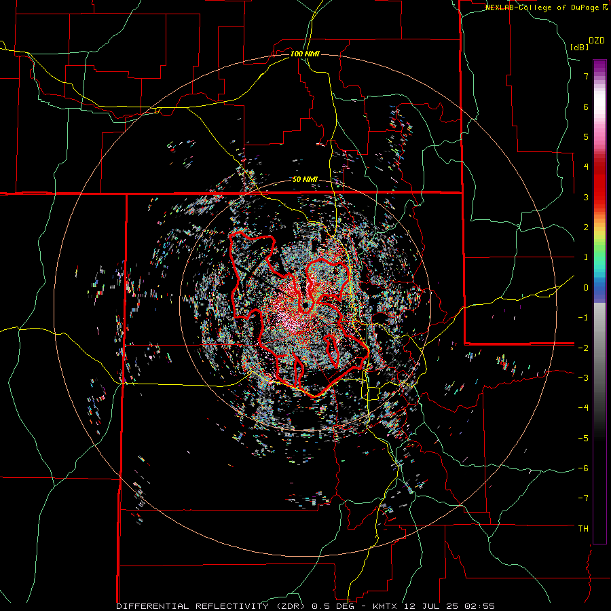Click the 100 NMI range ring label
Screen dimensions: 611x611
click(x=305, y=54)
